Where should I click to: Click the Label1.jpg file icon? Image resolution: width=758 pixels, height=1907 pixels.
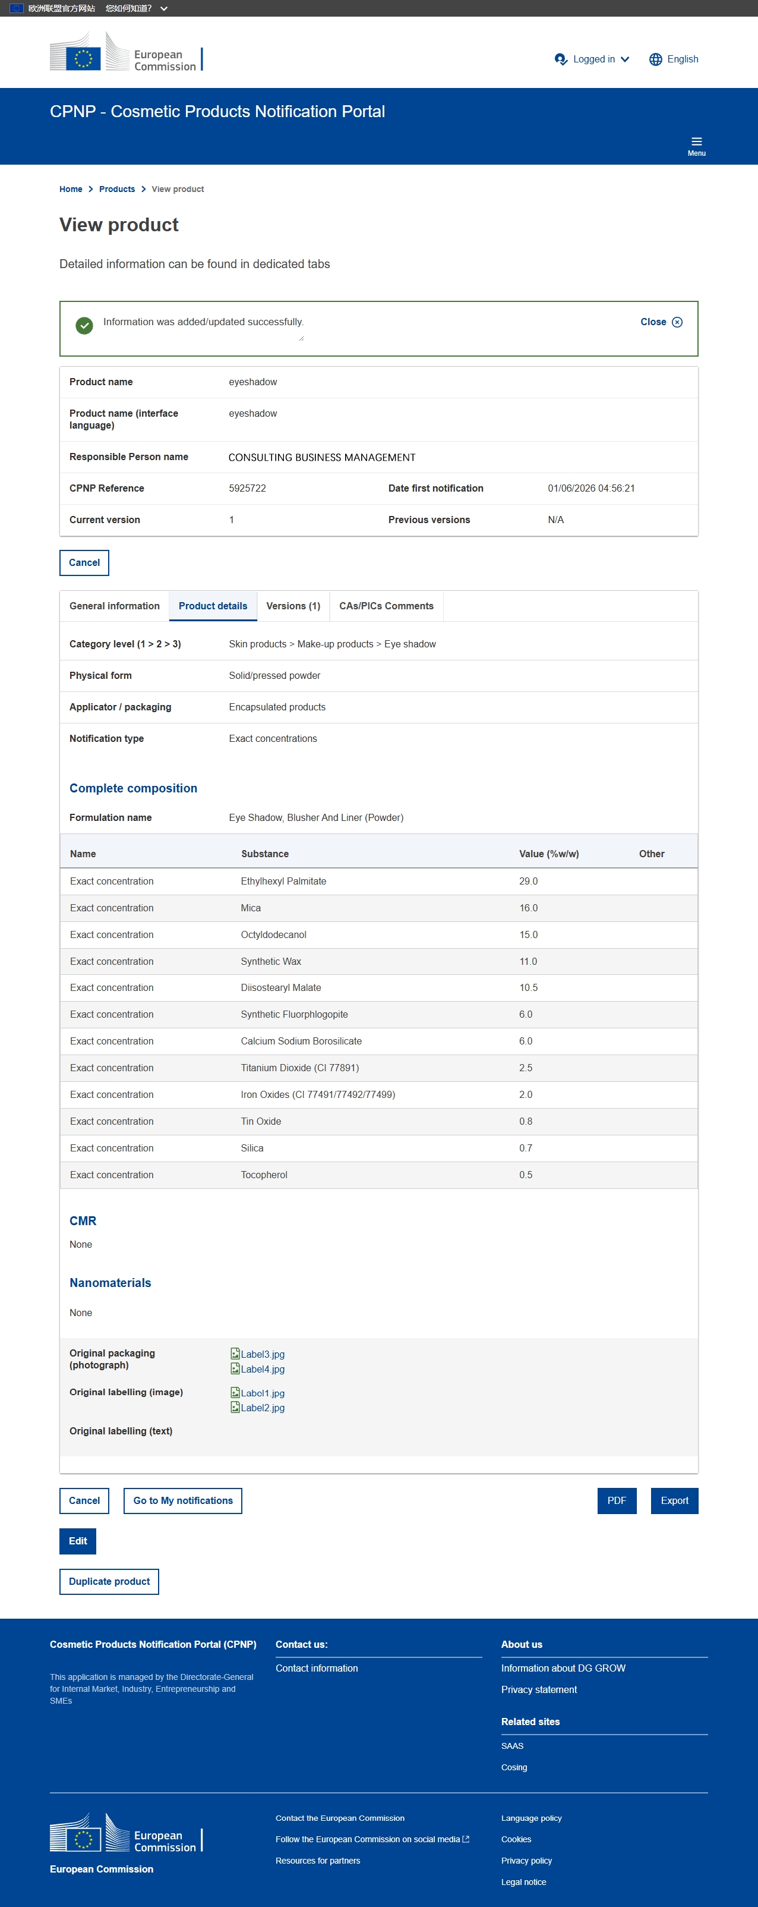(x=235, y=1392)
